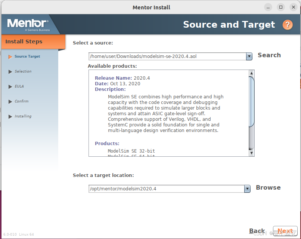
Task: Go to the Selection step
Action: pos(23,71)
